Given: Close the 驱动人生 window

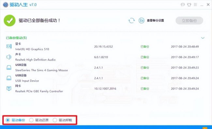Looking at the screenshot, I should (208, 5).
